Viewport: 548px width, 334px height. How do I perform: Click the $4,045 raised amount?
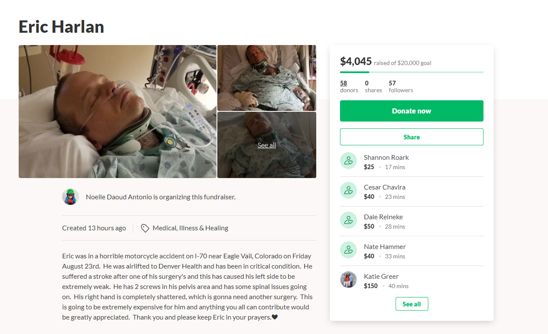click(356, 62)
